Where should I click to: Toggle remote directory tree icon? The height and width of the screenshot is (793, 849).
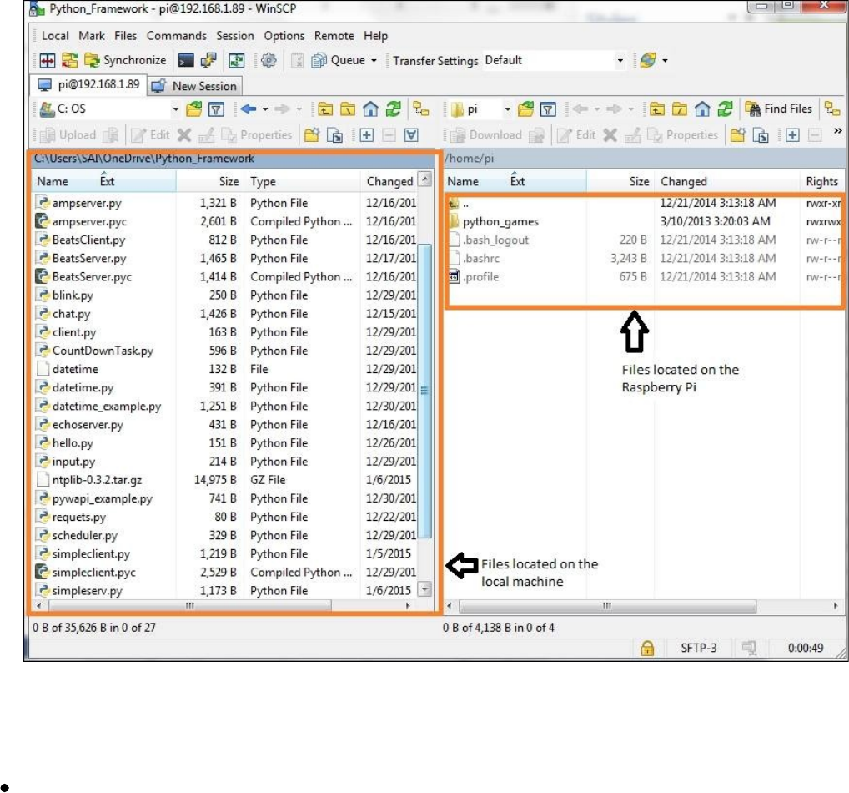pyautogui.click(x=831, y=109)
